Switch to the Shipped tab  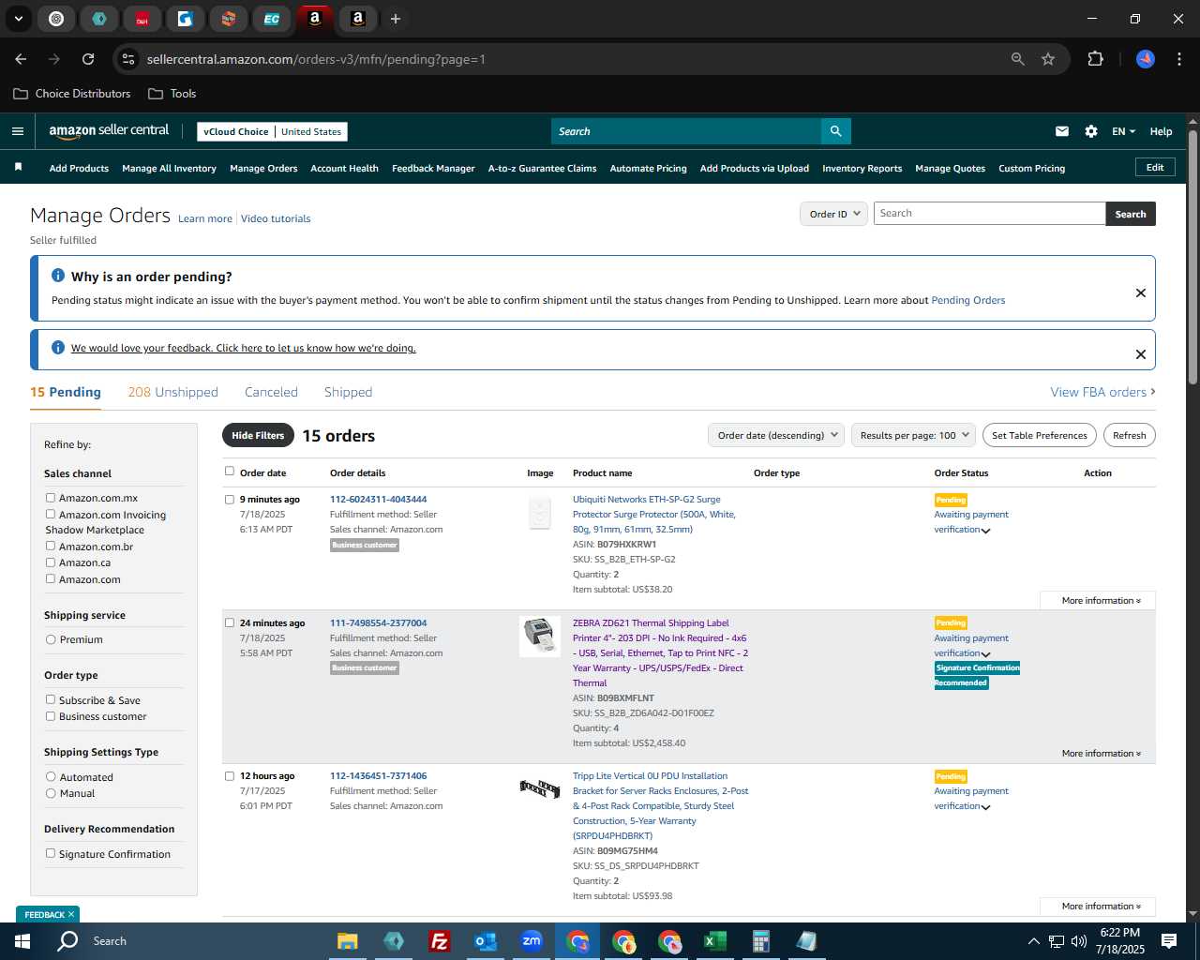click(x=348, y=392)
